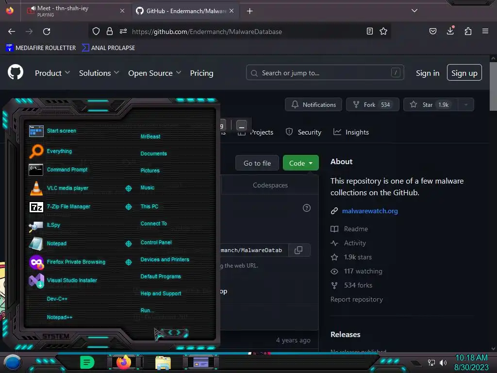
Task: Open the Security repository tab
Action: [x=303, y=132]
